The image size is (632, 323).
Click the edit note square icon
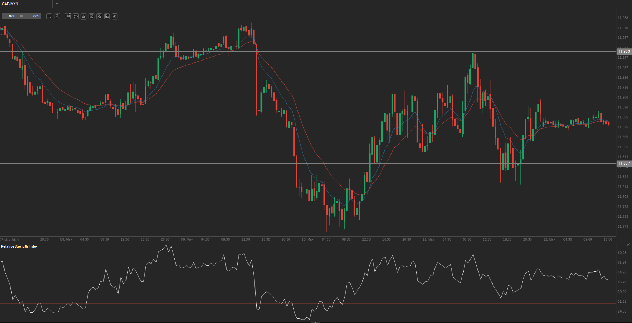[107, 16]
